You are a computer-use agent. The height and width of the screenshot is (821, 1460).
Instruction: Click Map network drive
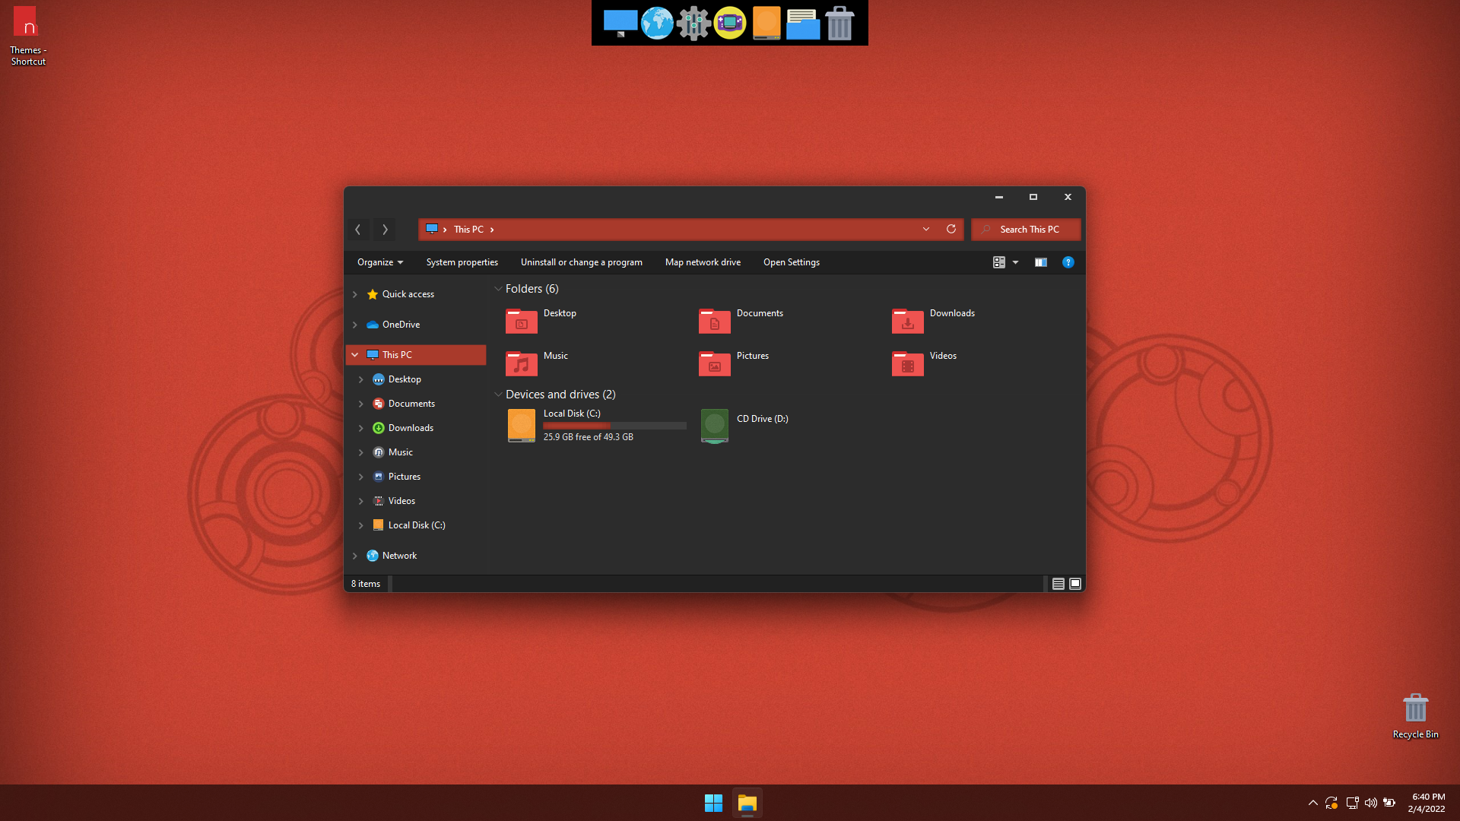(x=703, y=262)
